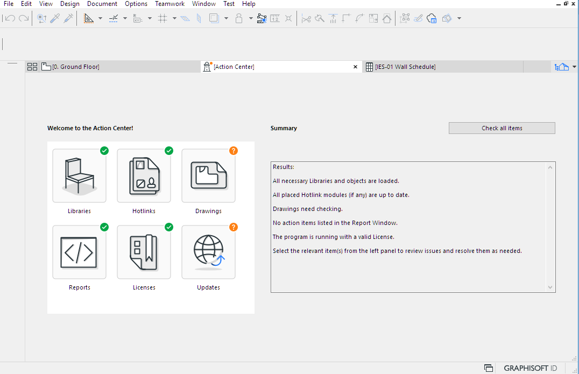Click the Gravity weight icon
Screen dimensions: 579x374
point(239,18)
